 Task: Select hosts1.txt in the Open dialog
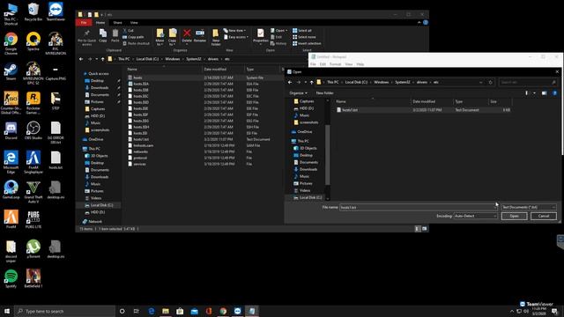pyautogui.click(x=423, y=110)
